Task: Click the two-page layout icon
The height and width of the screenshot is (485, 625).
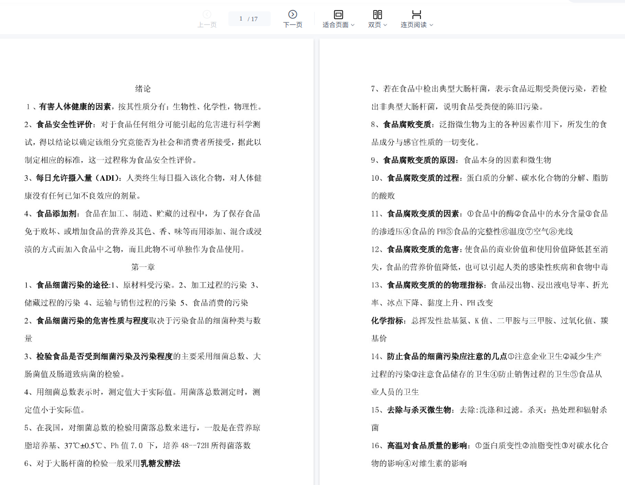Action: point(377,14)
